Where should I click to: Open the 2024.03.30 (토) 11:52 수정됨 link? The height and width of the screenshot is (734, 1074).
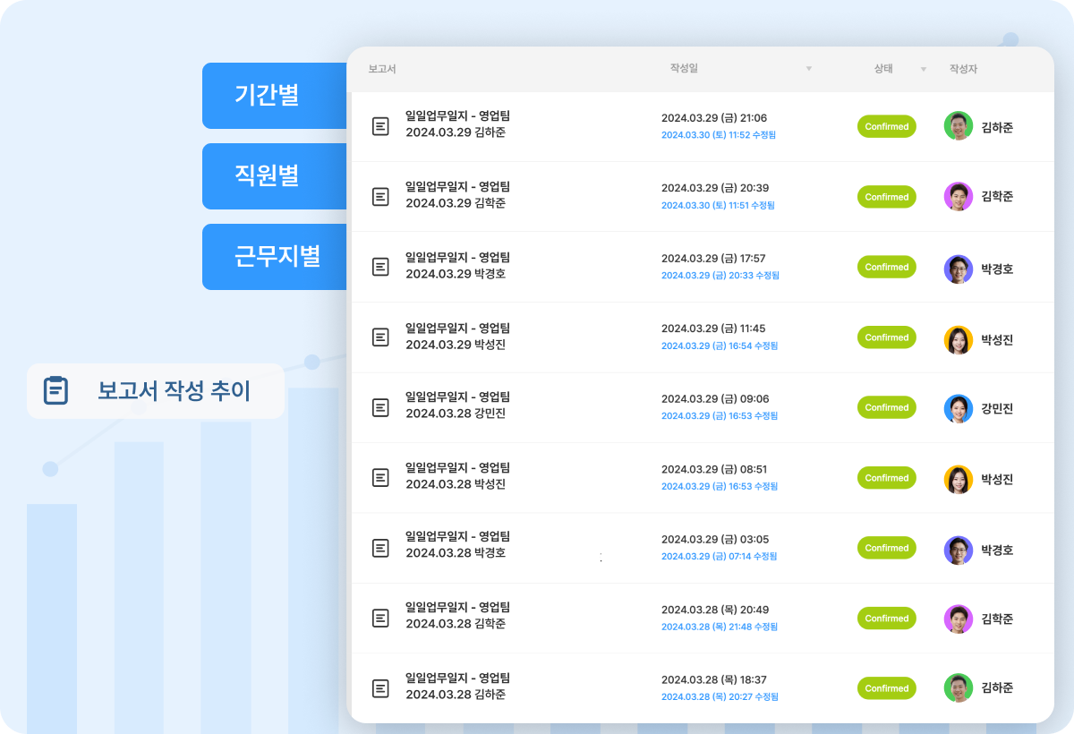pos(720,135)
